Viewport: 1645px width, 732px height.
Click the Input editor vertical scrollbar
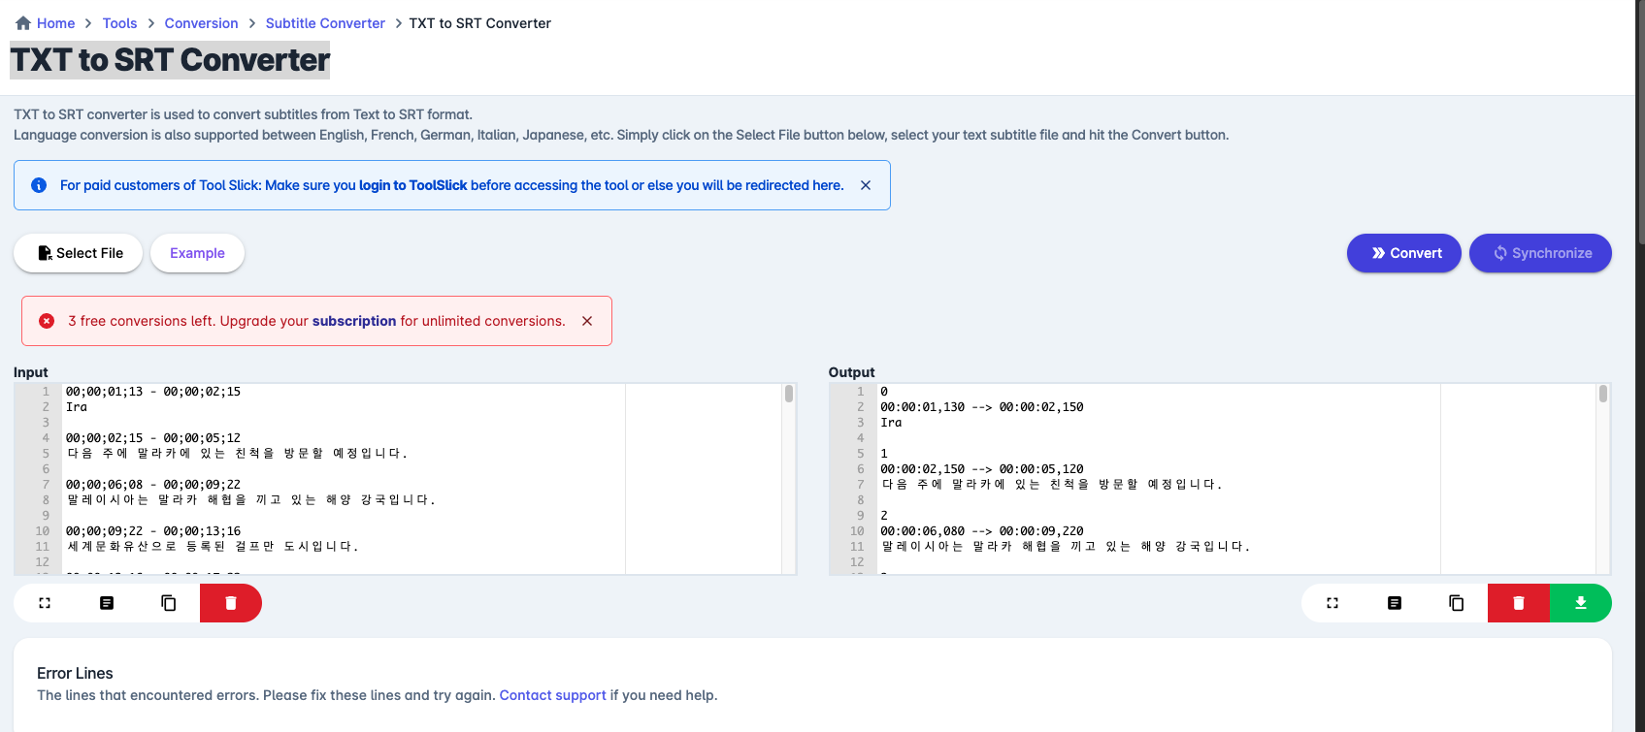point(789,479)
